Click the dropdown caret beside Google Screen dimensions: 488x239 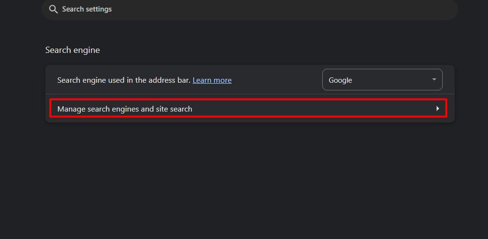tap(434, 79)
